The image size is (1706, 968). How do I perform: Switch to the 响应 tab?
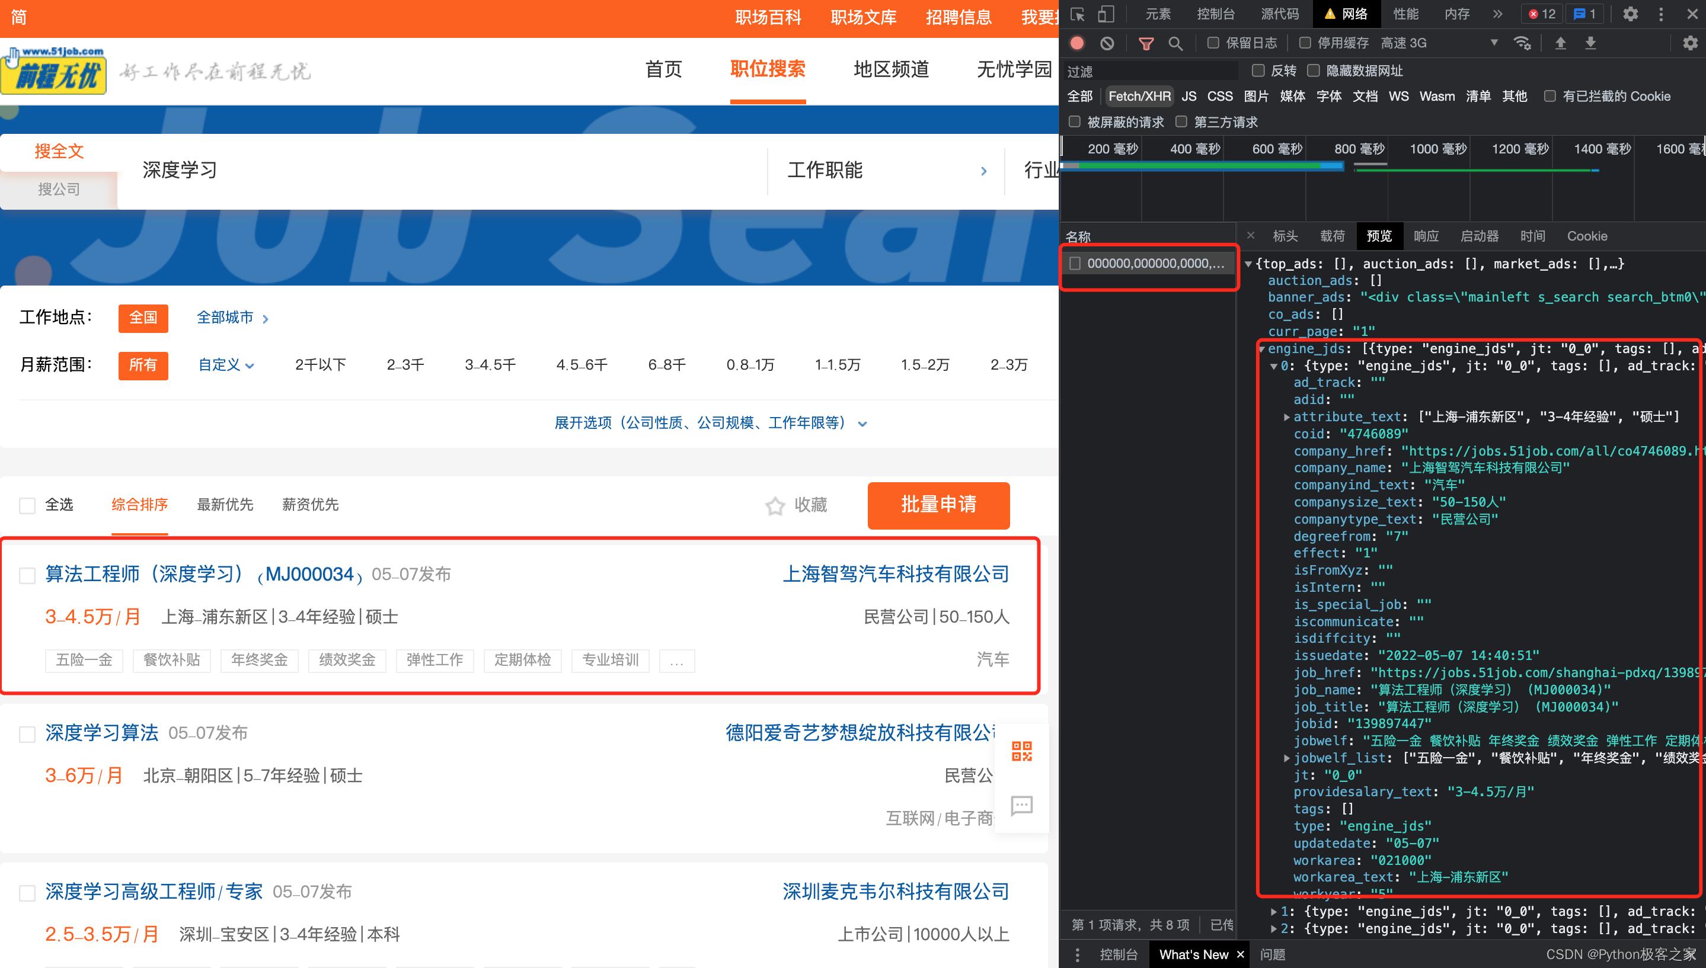tap(1426, 236)
